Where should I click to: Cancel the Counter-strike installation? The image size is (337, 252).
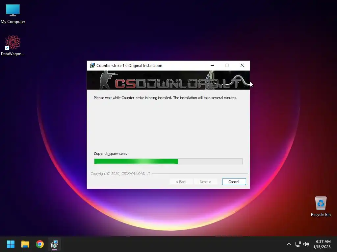pyautogui.click(x=234, y=182)
